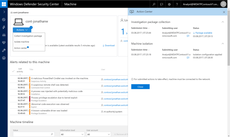Open the user avatar profile menu
This screenshot has height=137, width=230.
pos(223,4)
